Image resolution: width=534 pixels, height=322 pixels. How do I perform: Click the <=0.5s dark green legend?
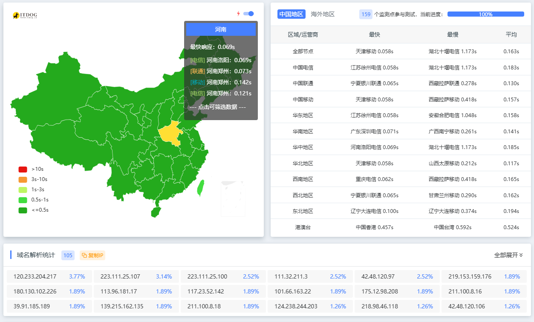pyautogui.click(x=23, y=210)
